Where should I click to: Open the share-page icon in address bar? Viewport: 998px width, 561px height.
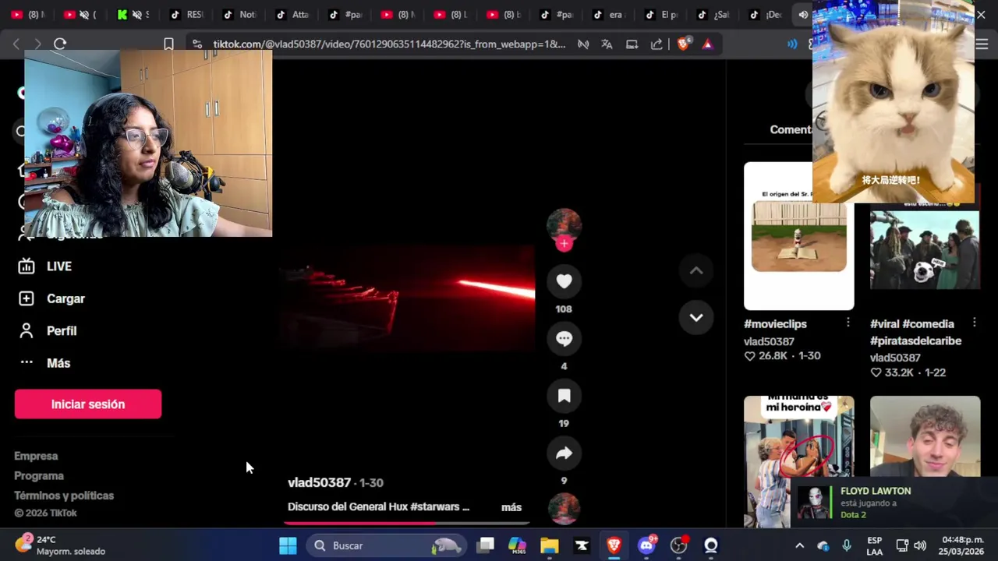click(x=656, y=44)
